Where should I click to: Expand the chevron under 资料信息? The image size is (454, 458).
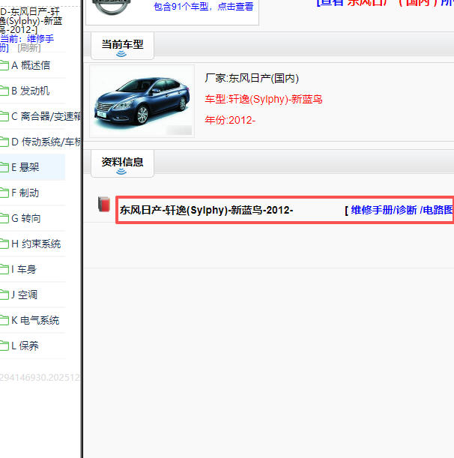point(121,172)
